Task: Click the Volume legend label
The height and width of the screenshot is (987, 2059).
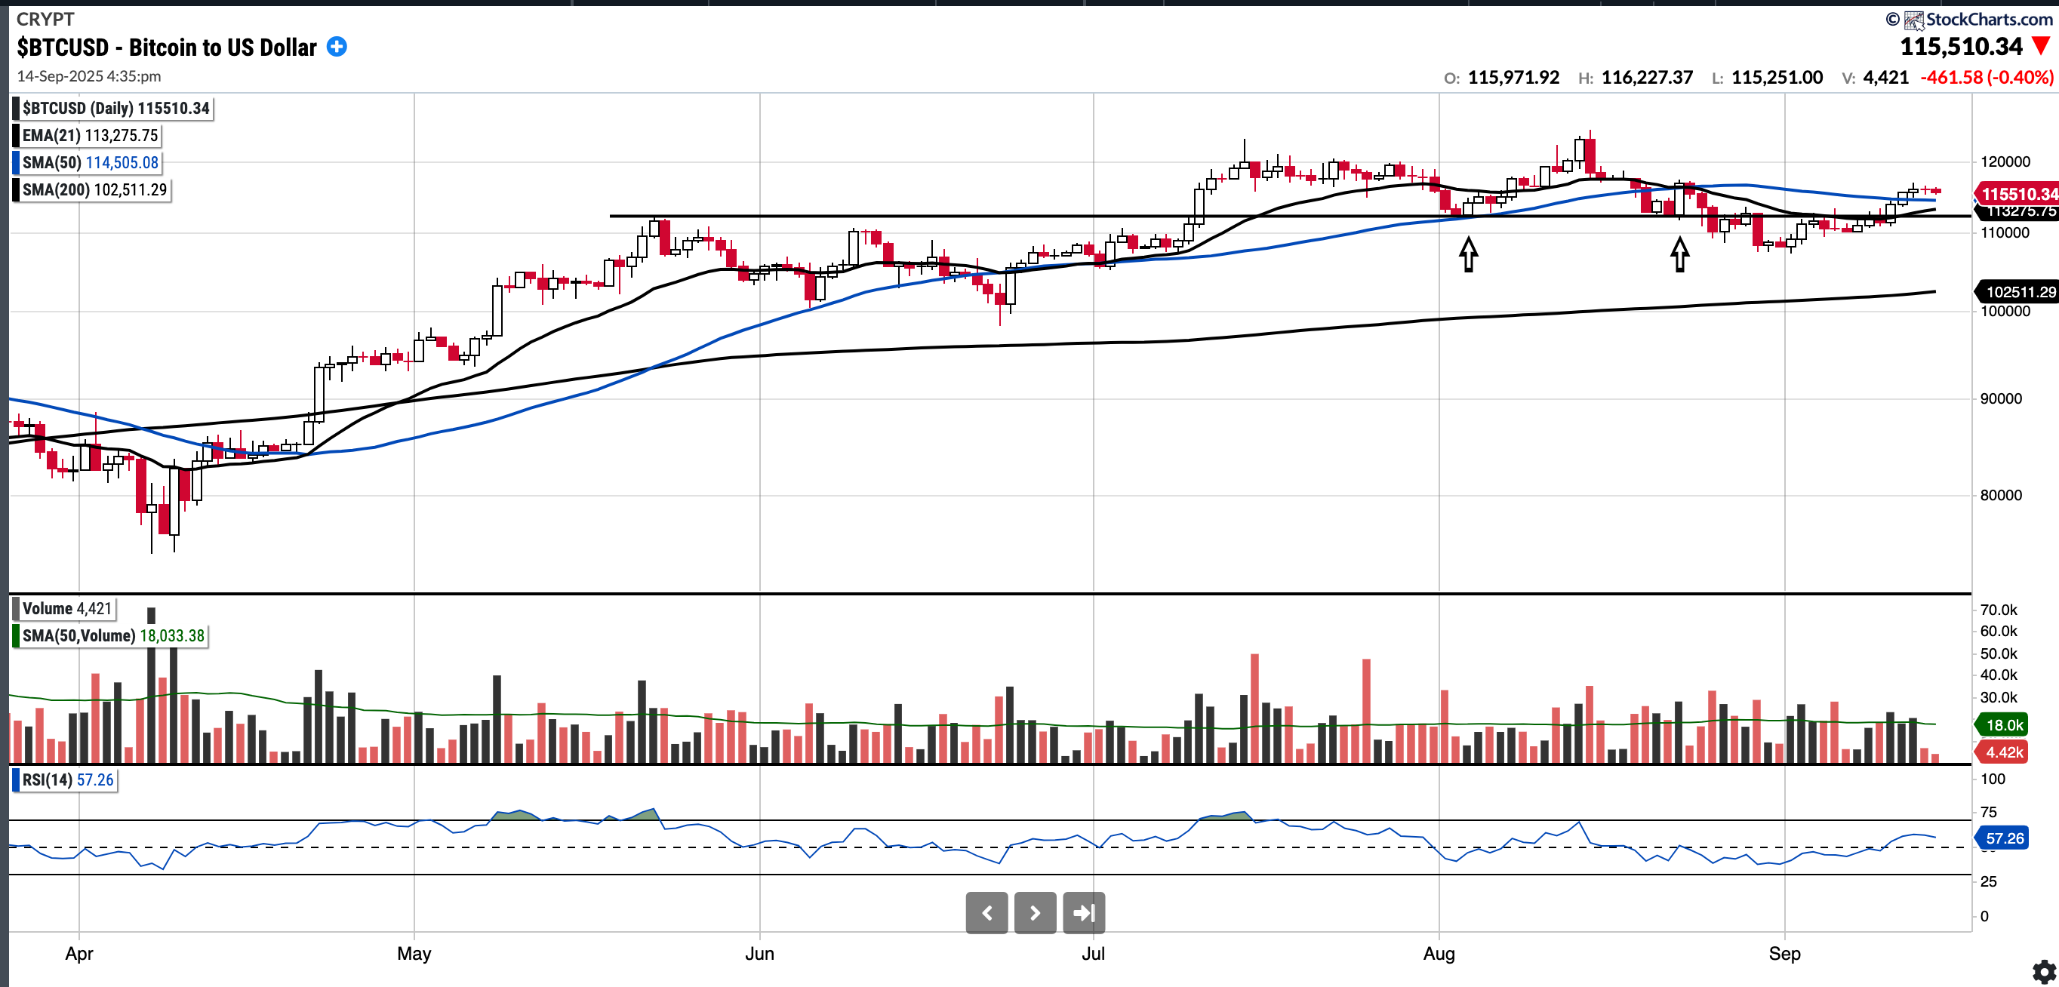Action: coord(66,608)
